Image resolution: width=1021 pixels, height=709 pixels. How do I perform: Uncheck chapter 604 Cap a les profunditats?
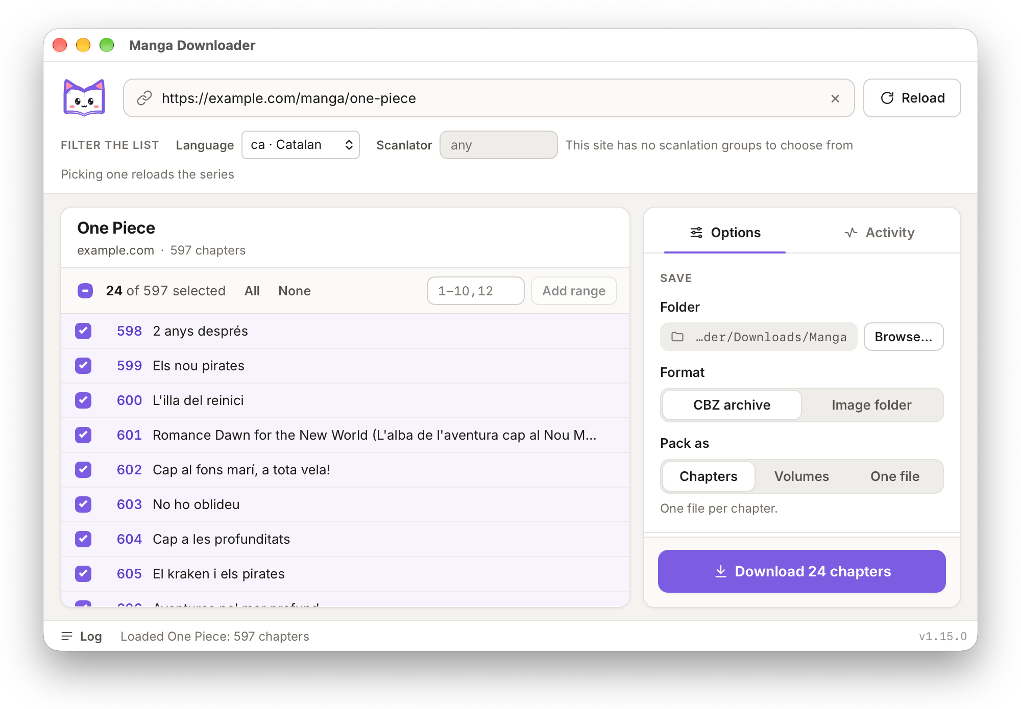(83, 539)
